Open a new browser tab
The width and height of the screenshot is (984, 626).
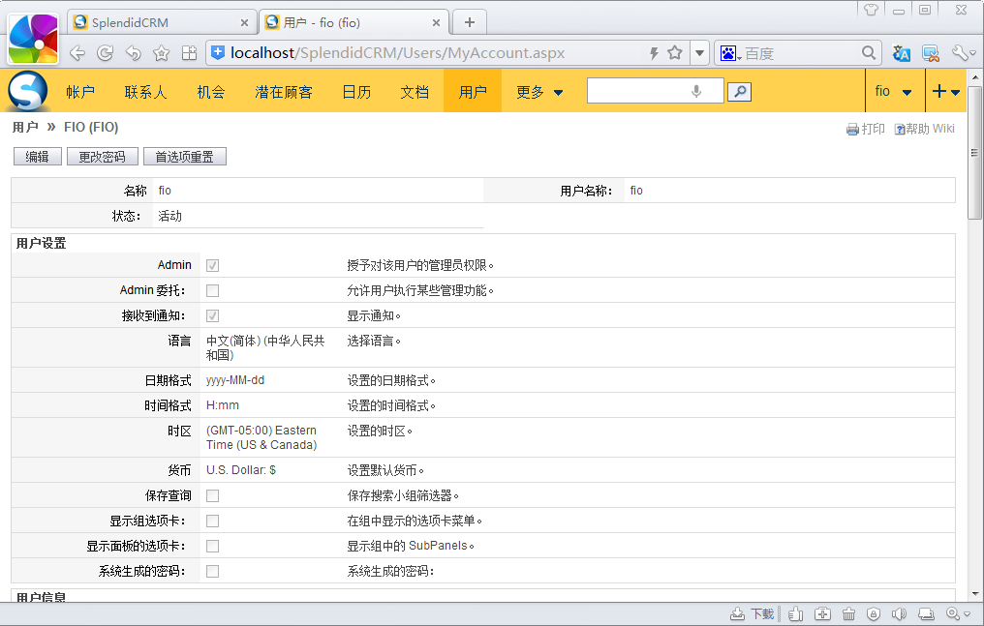point(470,22)
